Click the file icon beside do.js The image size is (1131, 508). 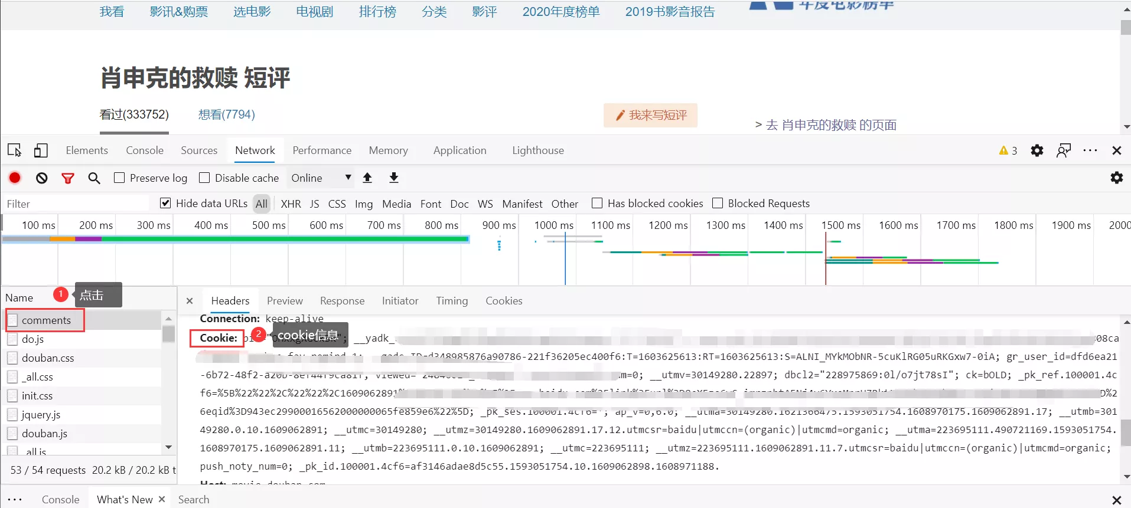pos(12,339)
